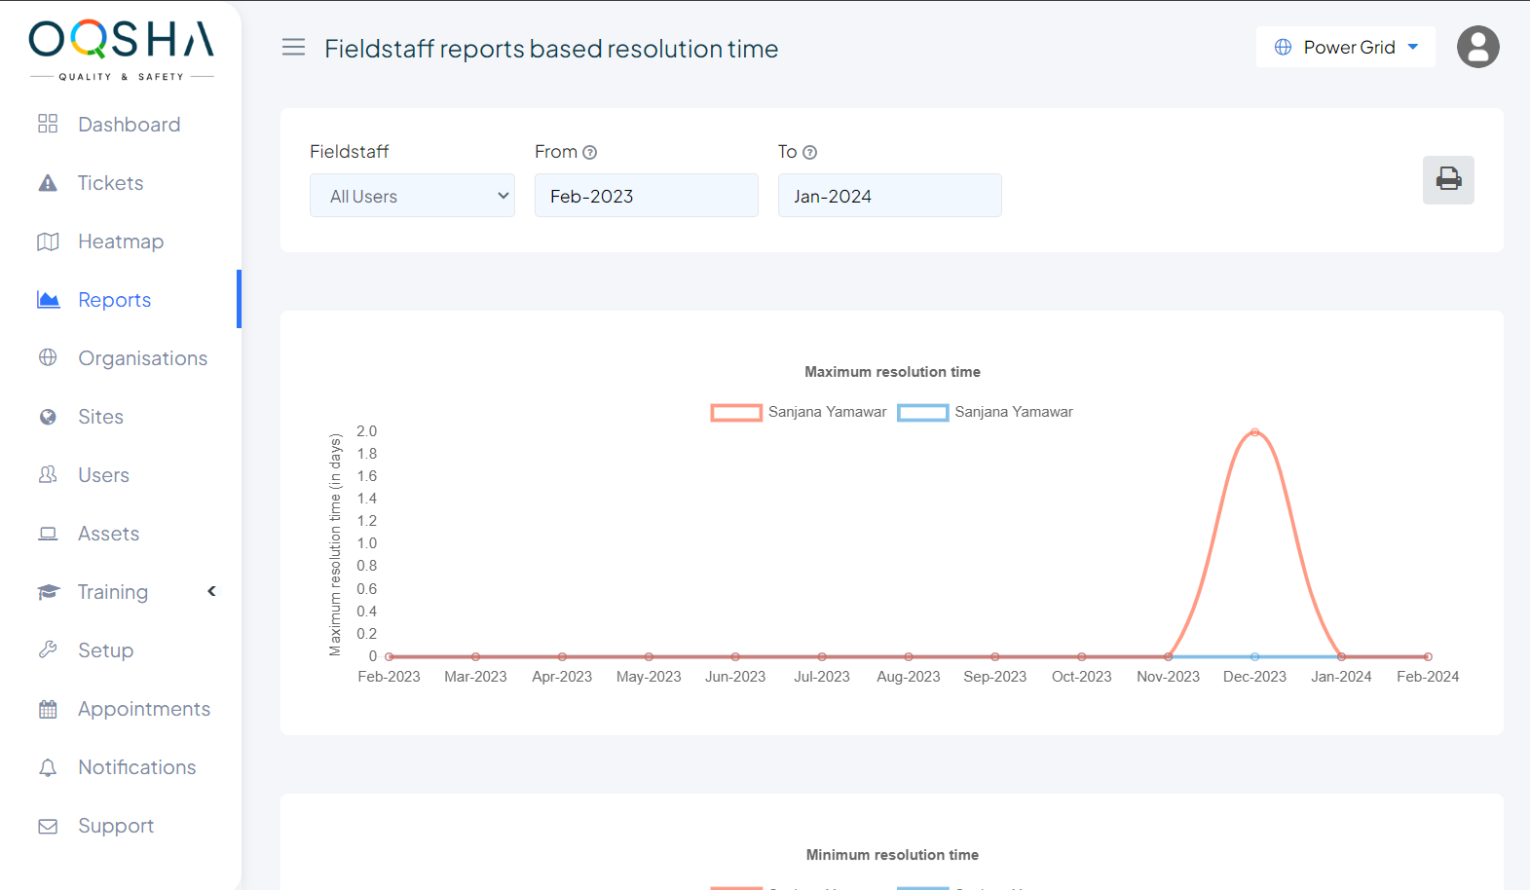The image size is (1530, 890).
Task: Toggle the hamburger sidebar menu
Action: (293, 48)
